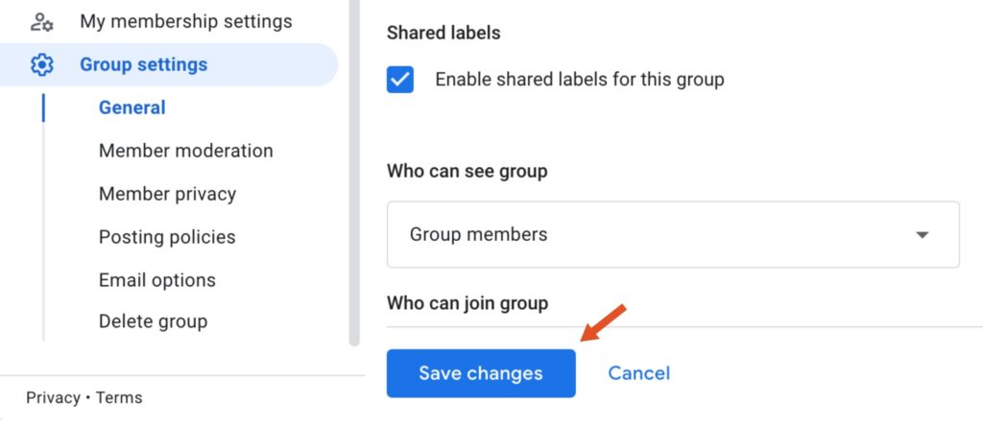
Task: Click "Enable shared labels for this group" text
Action: pyautogui.click(x=579, y=80)
